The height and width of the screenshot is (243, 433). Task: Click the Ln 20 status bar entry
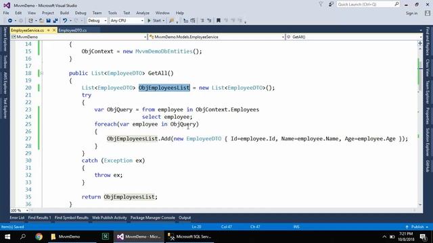(196, 227)
